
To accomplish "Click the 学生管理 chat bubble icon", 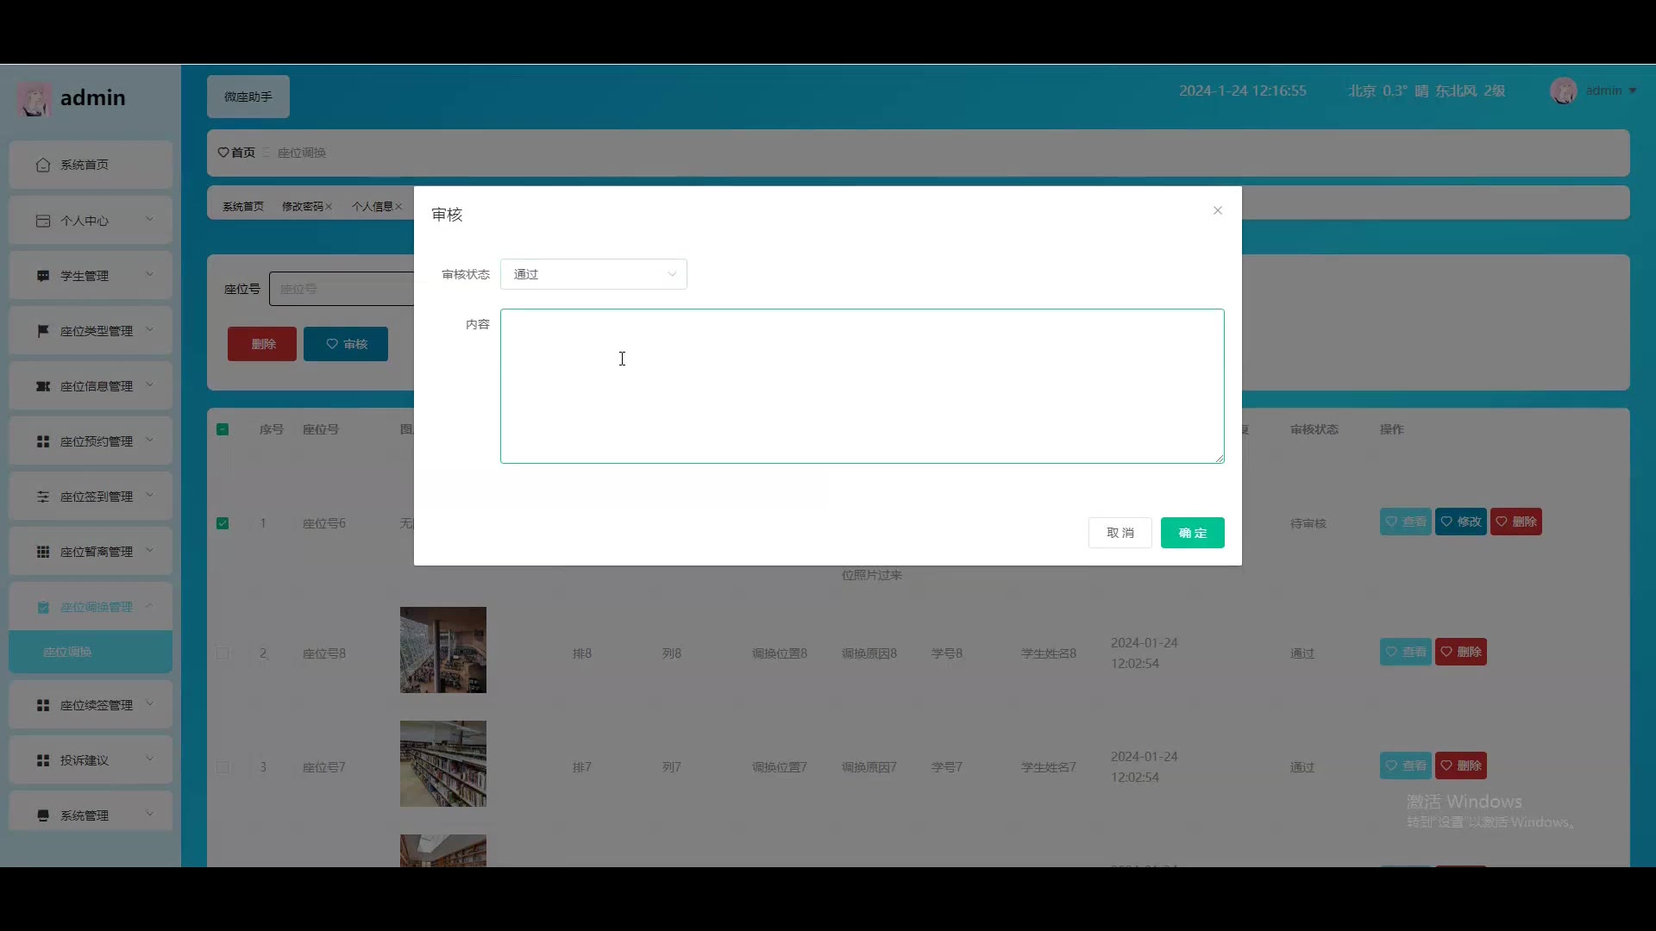I will tap(43, 276).
